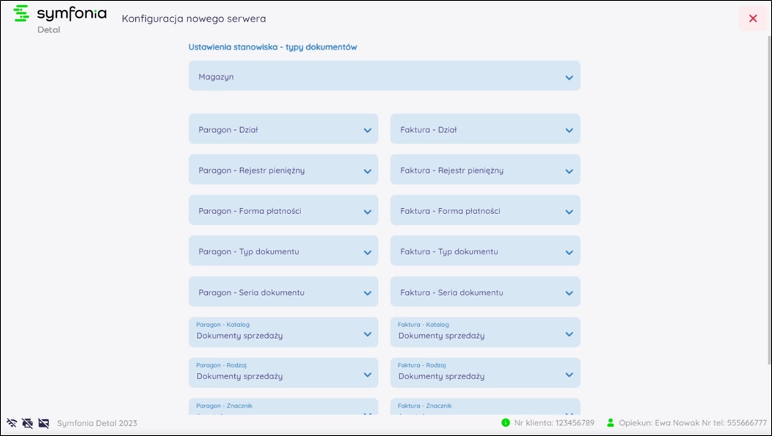Image resolution: width=772 pixels, height=436 pixels.
Task: Expand Paragon - Typ dokumentu dropdown
Action: point(283,252)
